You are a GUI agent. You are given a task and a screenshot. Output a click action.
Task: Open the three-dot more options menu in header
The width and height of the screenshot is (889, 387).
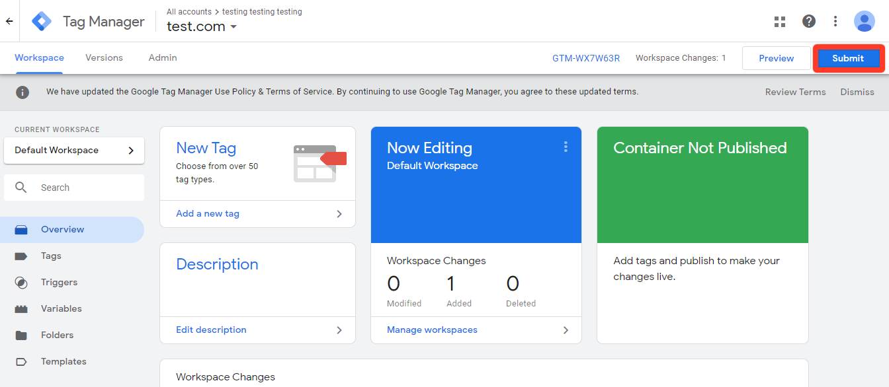[x=835, y=21]
